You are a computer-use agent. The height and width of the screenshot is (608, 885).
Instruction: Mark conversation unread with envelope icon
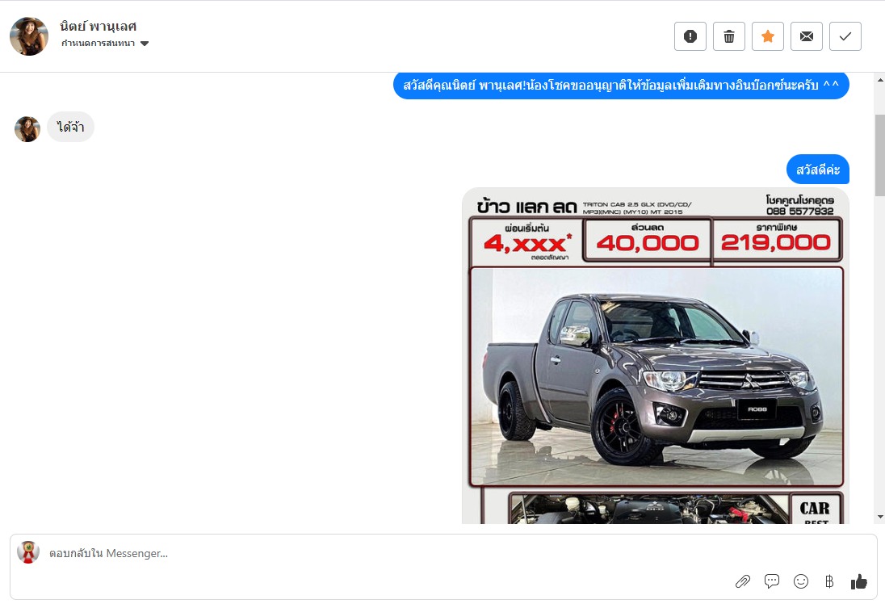point(807,36)
